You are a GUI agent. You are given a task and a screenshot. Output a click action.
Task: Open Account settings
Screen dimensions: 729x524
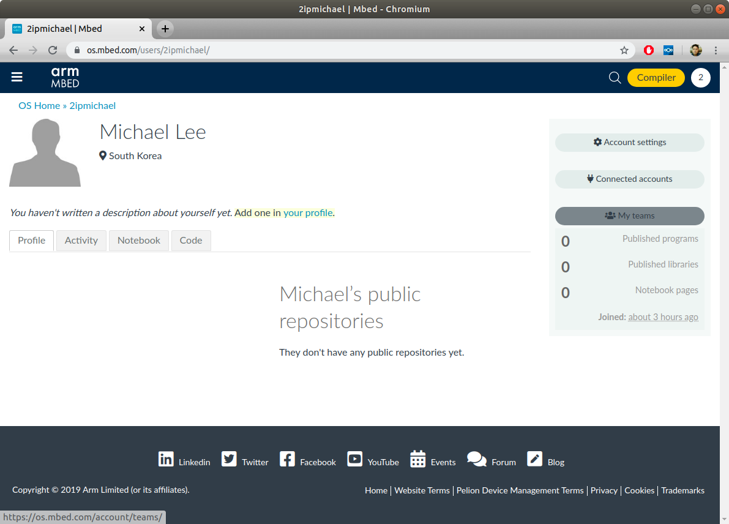pos(629,142)
